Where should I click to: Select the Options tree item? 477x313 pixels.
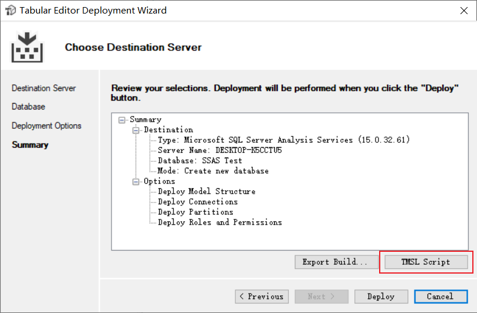(x=159, y=181)
